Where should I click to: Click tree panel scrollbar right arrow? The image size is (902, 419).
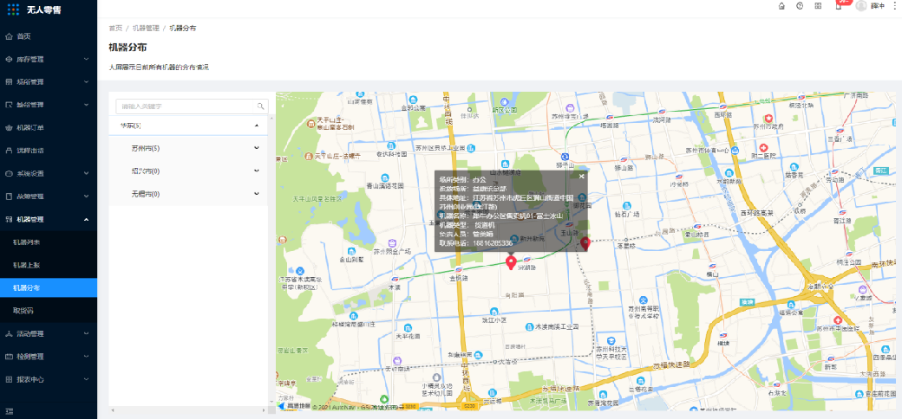pyautogui.click(x=264, y=410)
